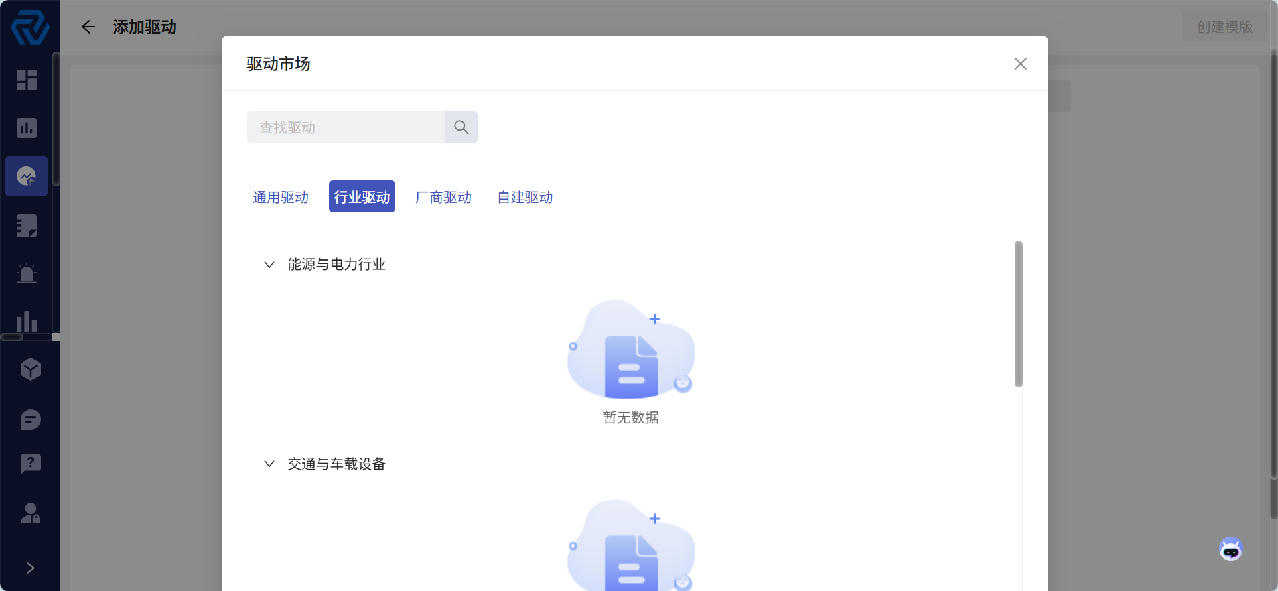Click the search magnifier button
Image resolution: width=1278 pixels, height=591 pixels.
(x=461, y=127)
